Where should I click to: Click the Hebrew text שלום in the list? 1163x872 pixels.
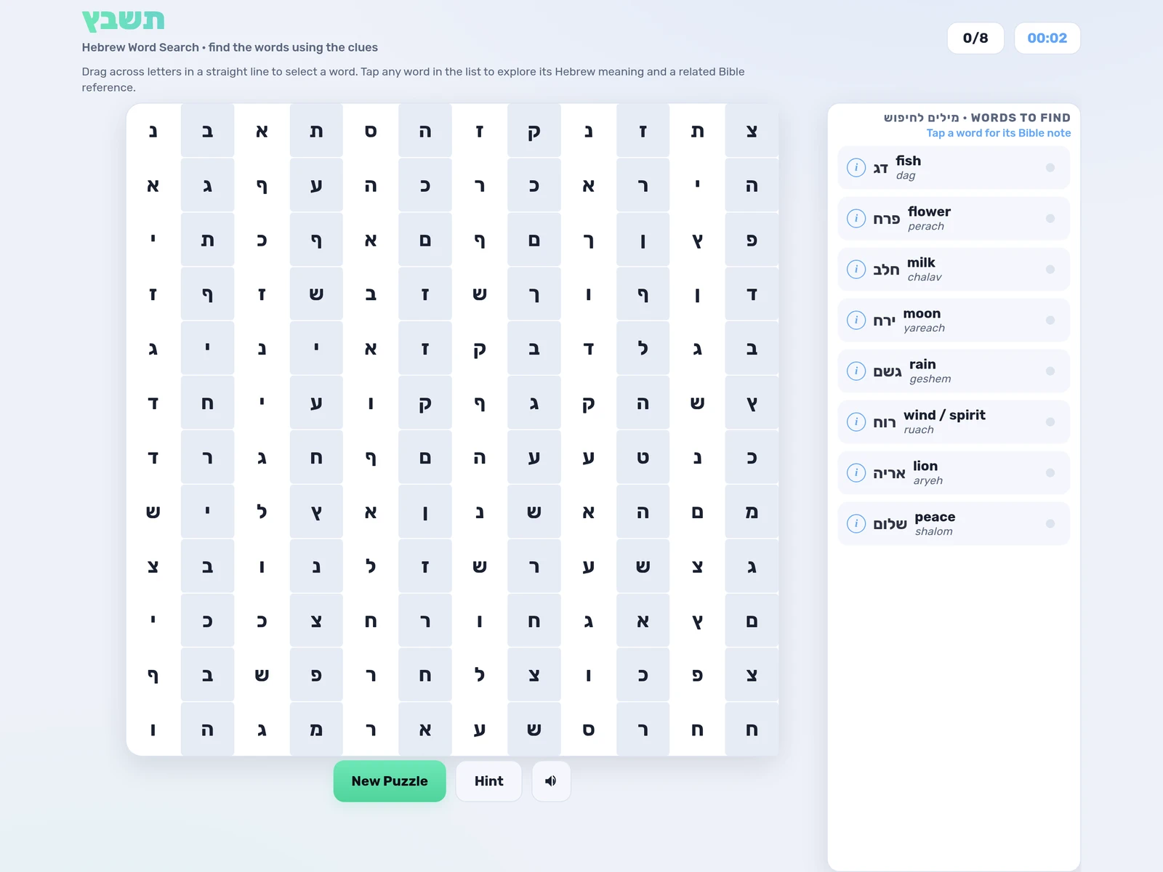coord(890,524)
